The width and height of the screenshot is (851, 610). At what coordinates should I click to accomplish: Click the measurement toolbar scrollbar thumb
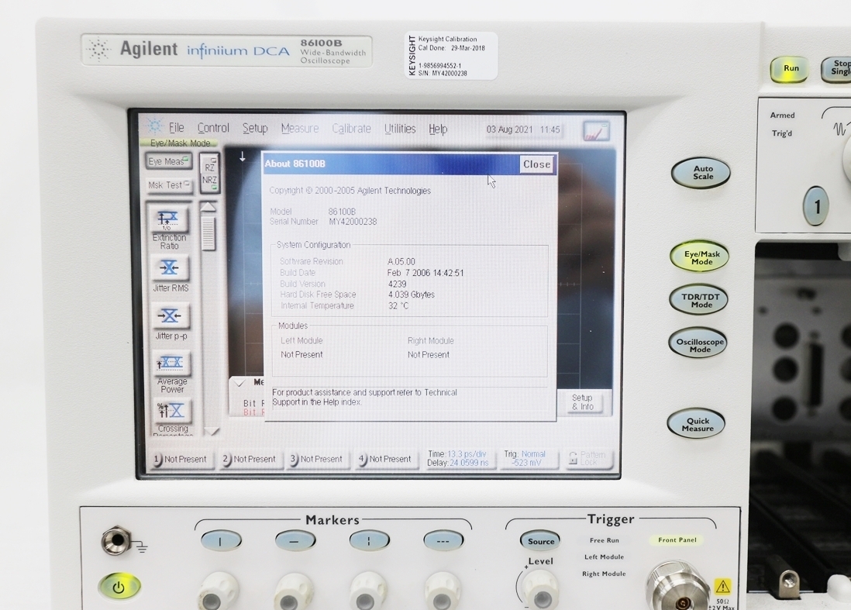pos(208,233)
